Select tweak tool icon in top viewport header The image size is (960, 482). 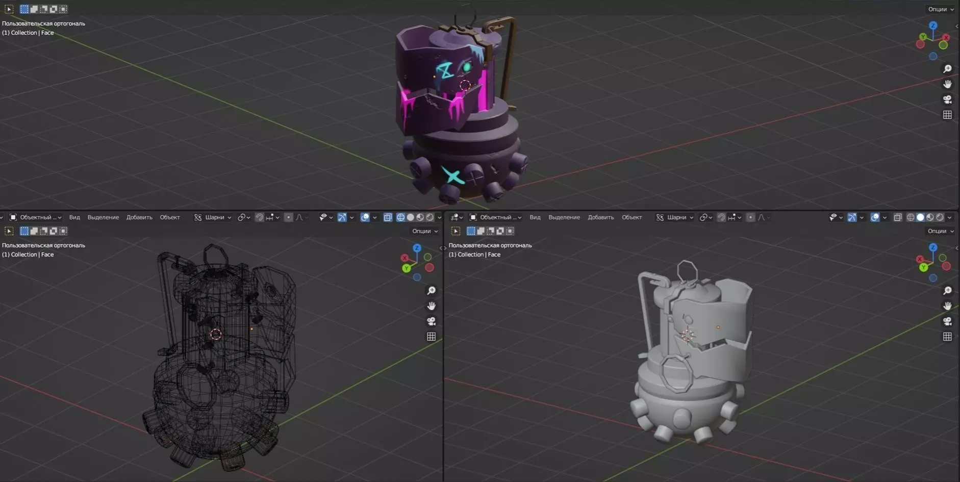click(9, 9)
